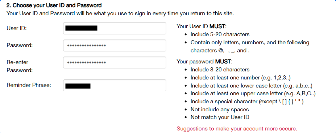Click the "Include 8-20 characters" rule

(220, 70)
